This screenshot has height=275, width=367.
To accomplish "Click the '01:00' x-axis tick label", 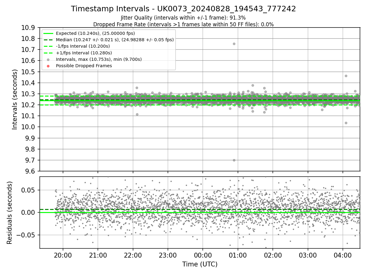I will tap(238, 255).
